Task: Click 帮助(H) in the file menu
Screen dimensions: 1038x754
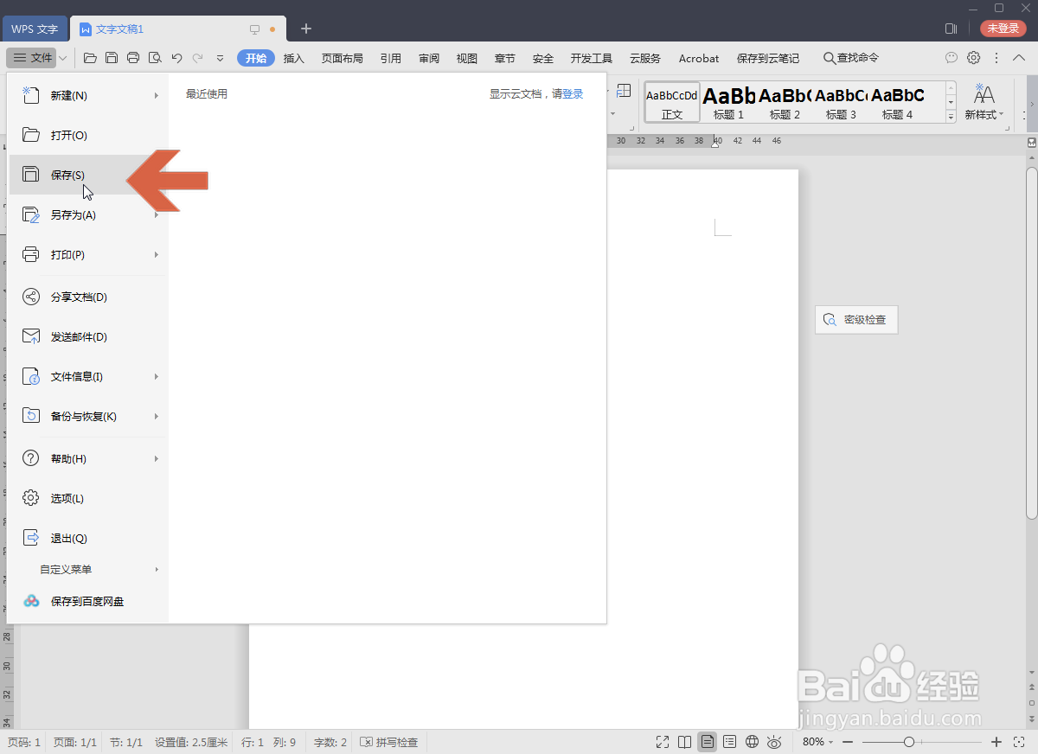Action: (x=87, y=458)
